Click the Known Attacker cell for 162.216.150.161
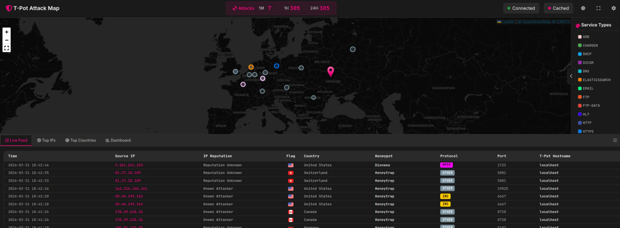 (x=218, y=189)
